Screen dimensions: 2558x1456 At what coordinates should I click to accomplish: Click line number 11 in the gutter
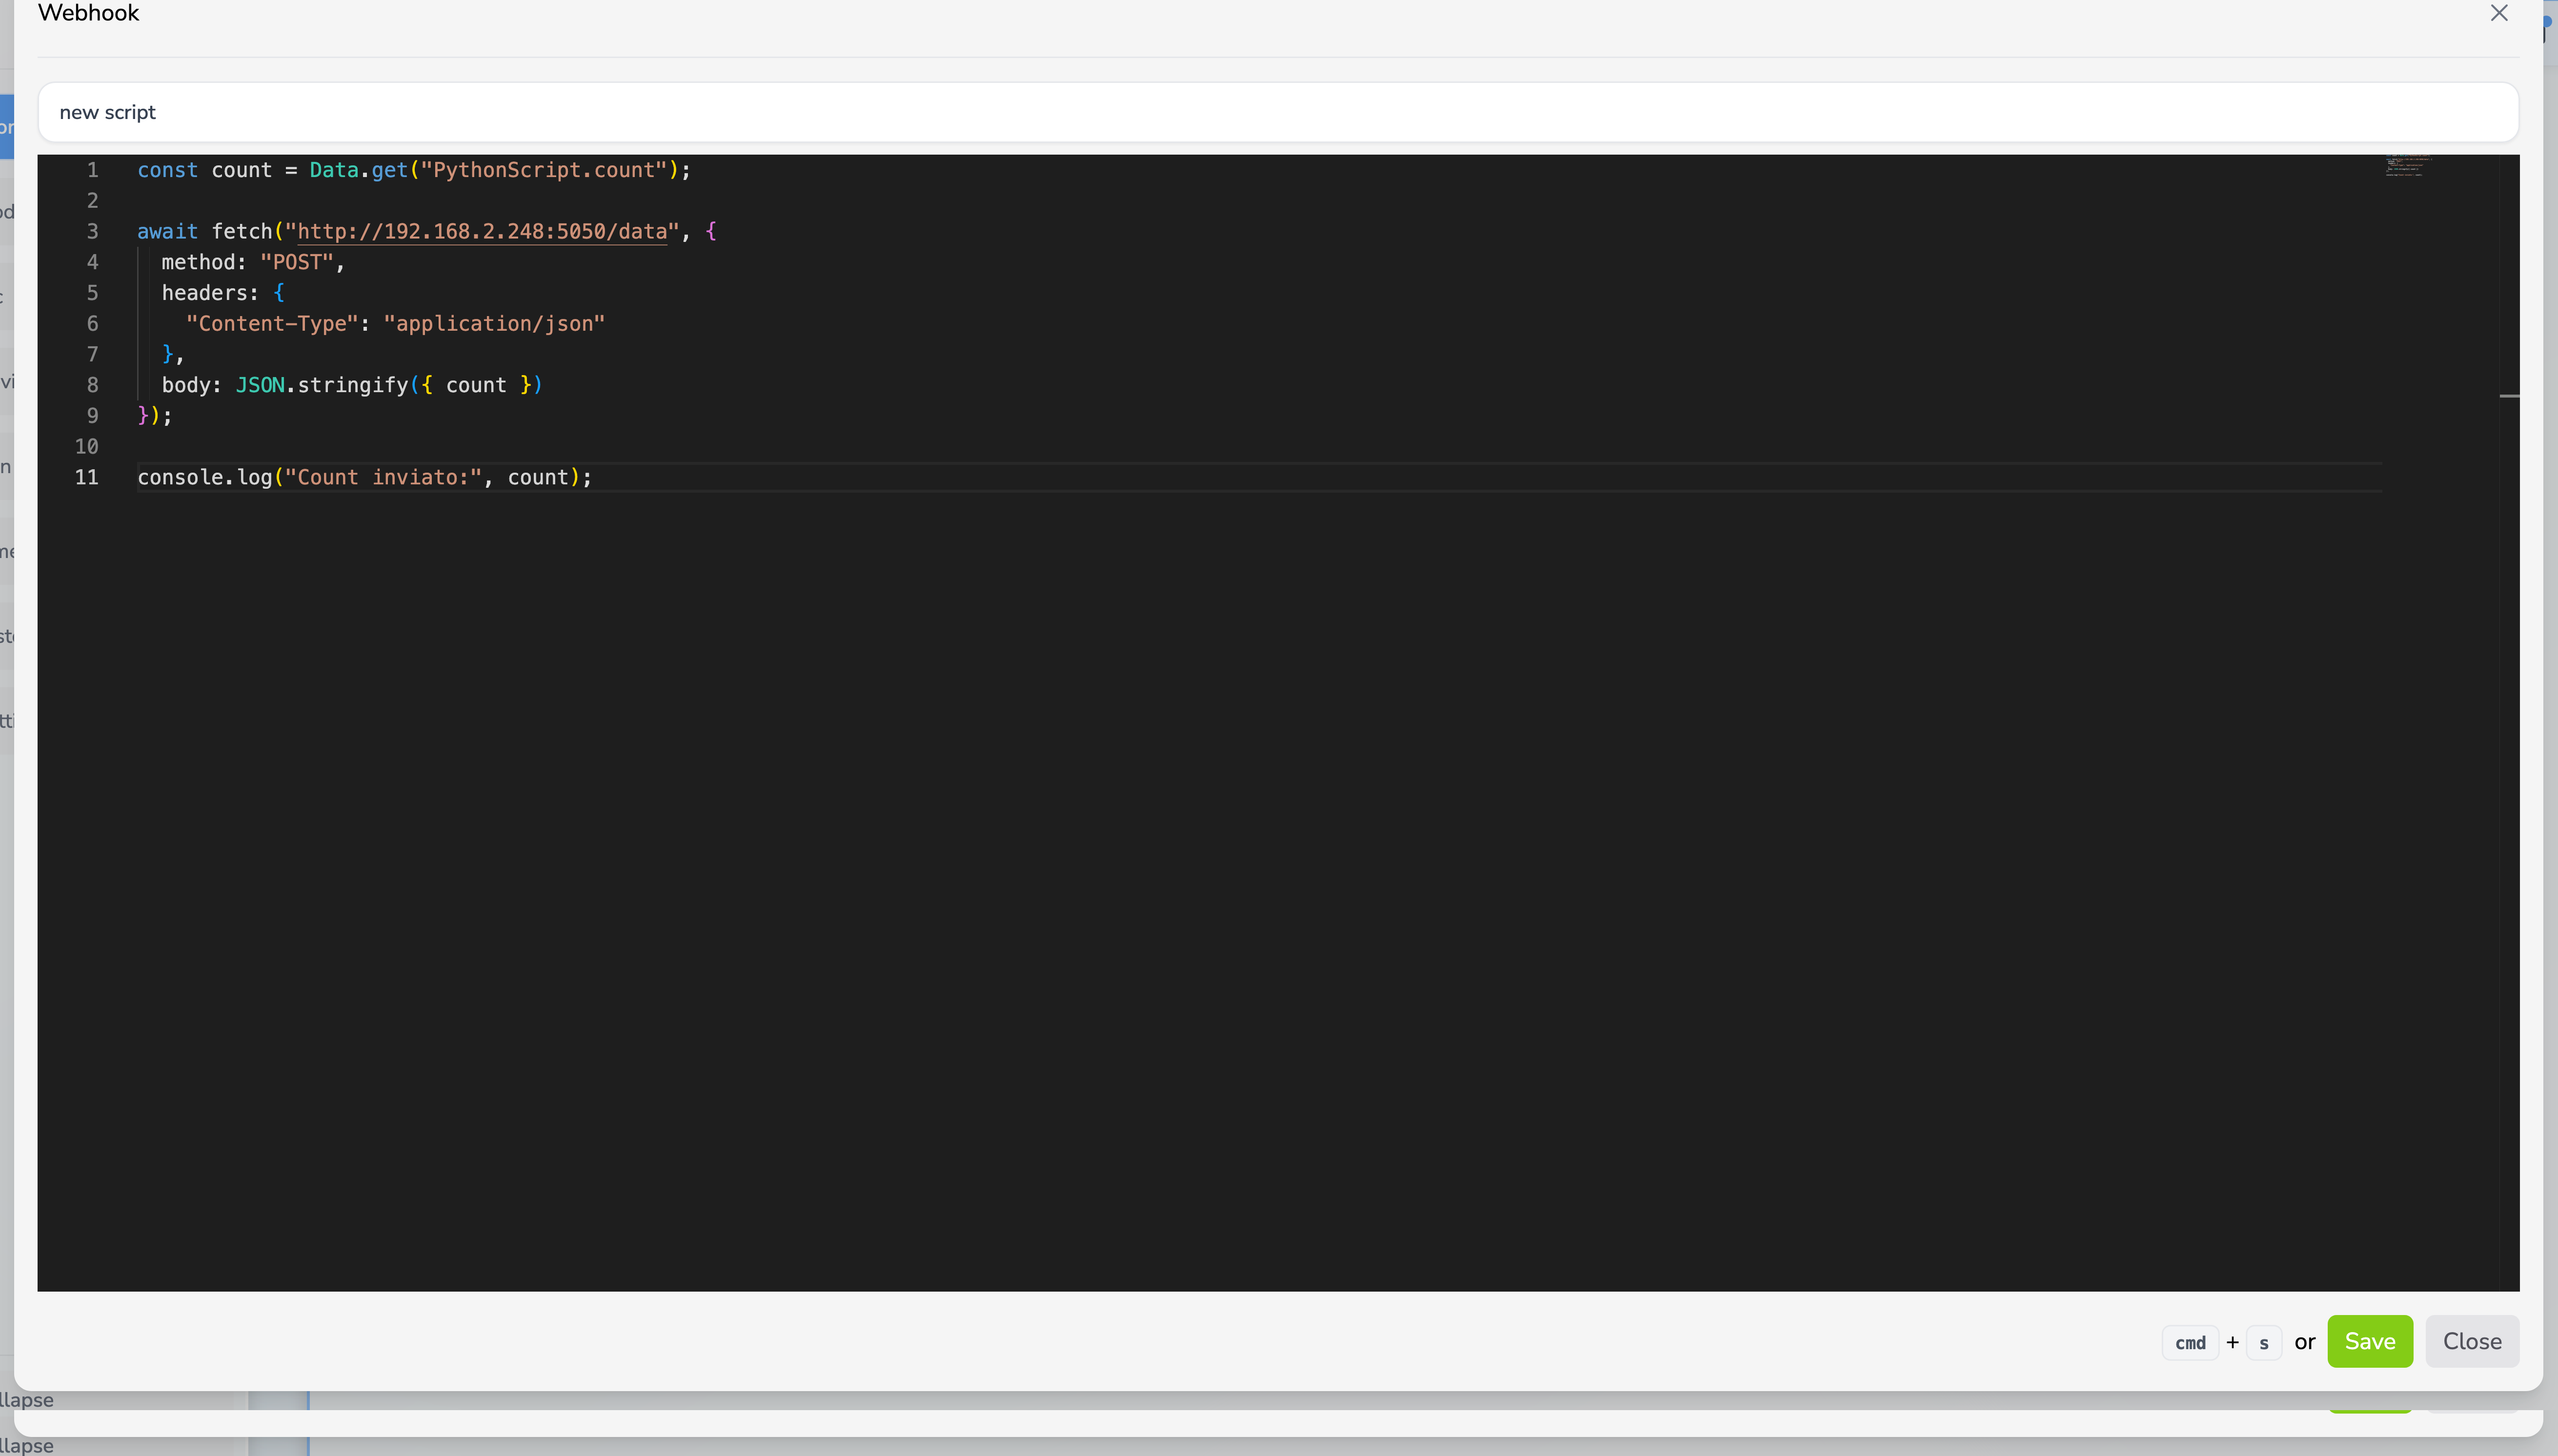[87, 477]
